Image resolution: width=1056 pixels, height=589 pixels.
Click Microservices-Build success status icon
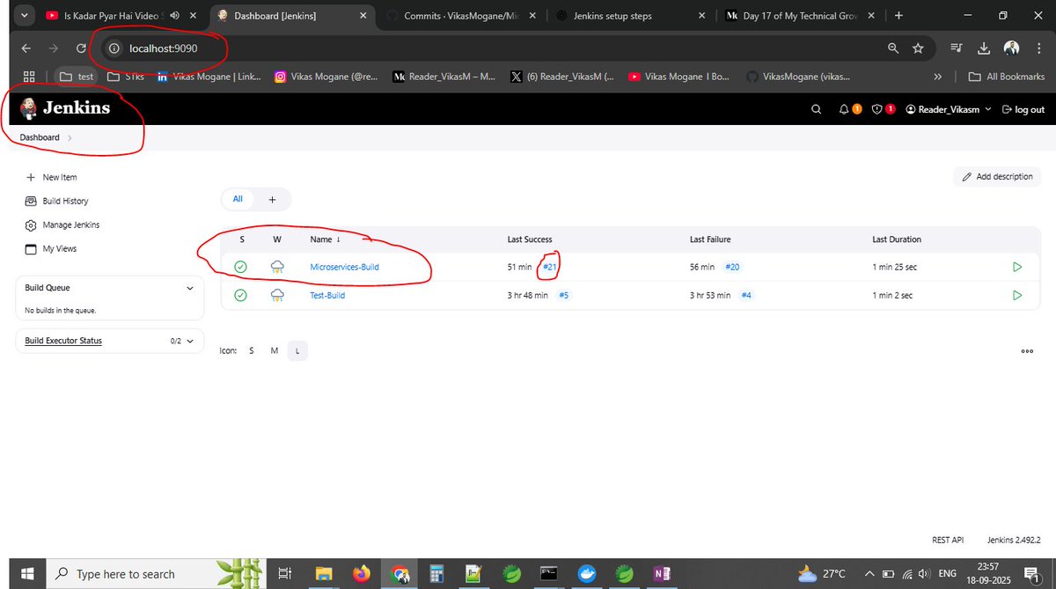click(240, 267)
